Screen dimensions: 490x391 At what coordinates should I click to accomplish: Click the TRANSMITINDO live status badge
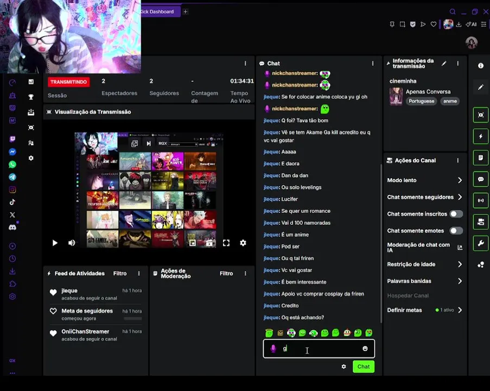pos(69,82)
